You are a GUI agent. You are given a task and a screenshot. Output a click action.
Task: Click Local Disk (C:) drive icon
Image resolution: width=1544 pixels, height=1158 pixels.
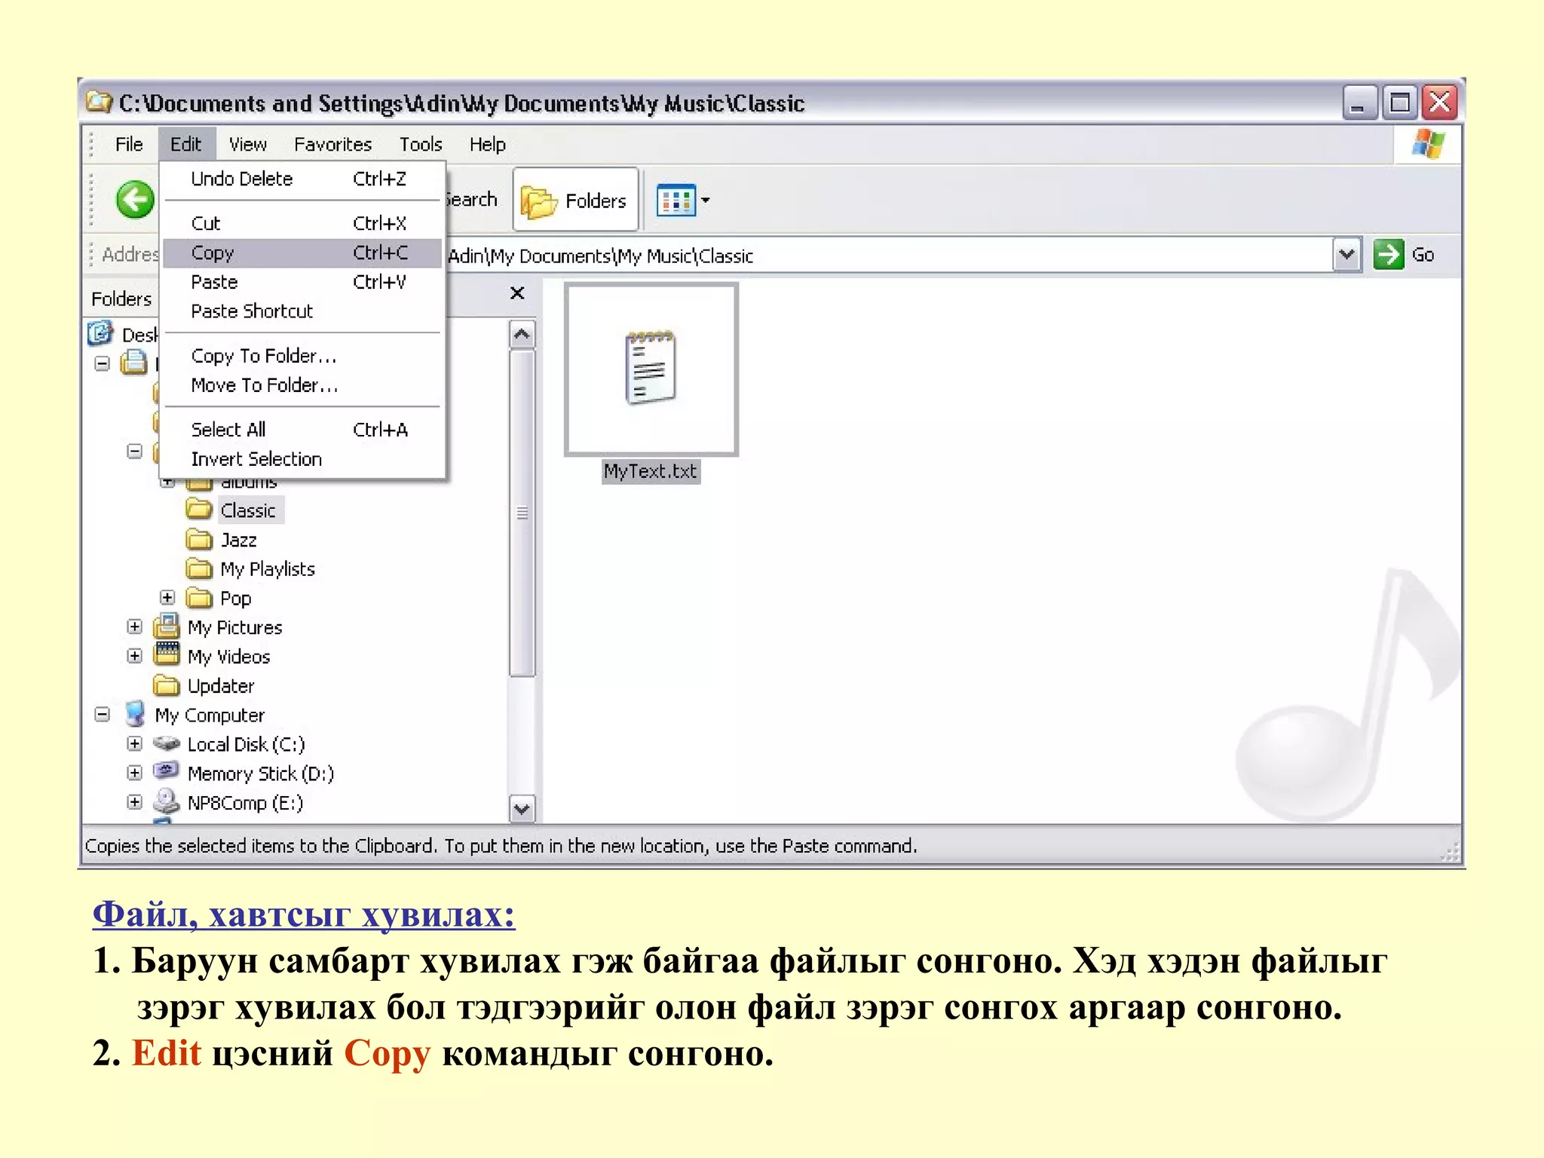pyautogui.click(x=167, y=744)
